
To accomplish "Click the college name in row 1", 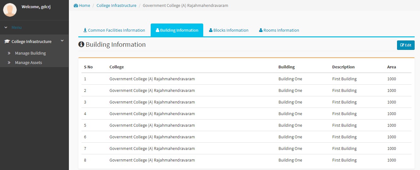I will (x=152, y=79).
